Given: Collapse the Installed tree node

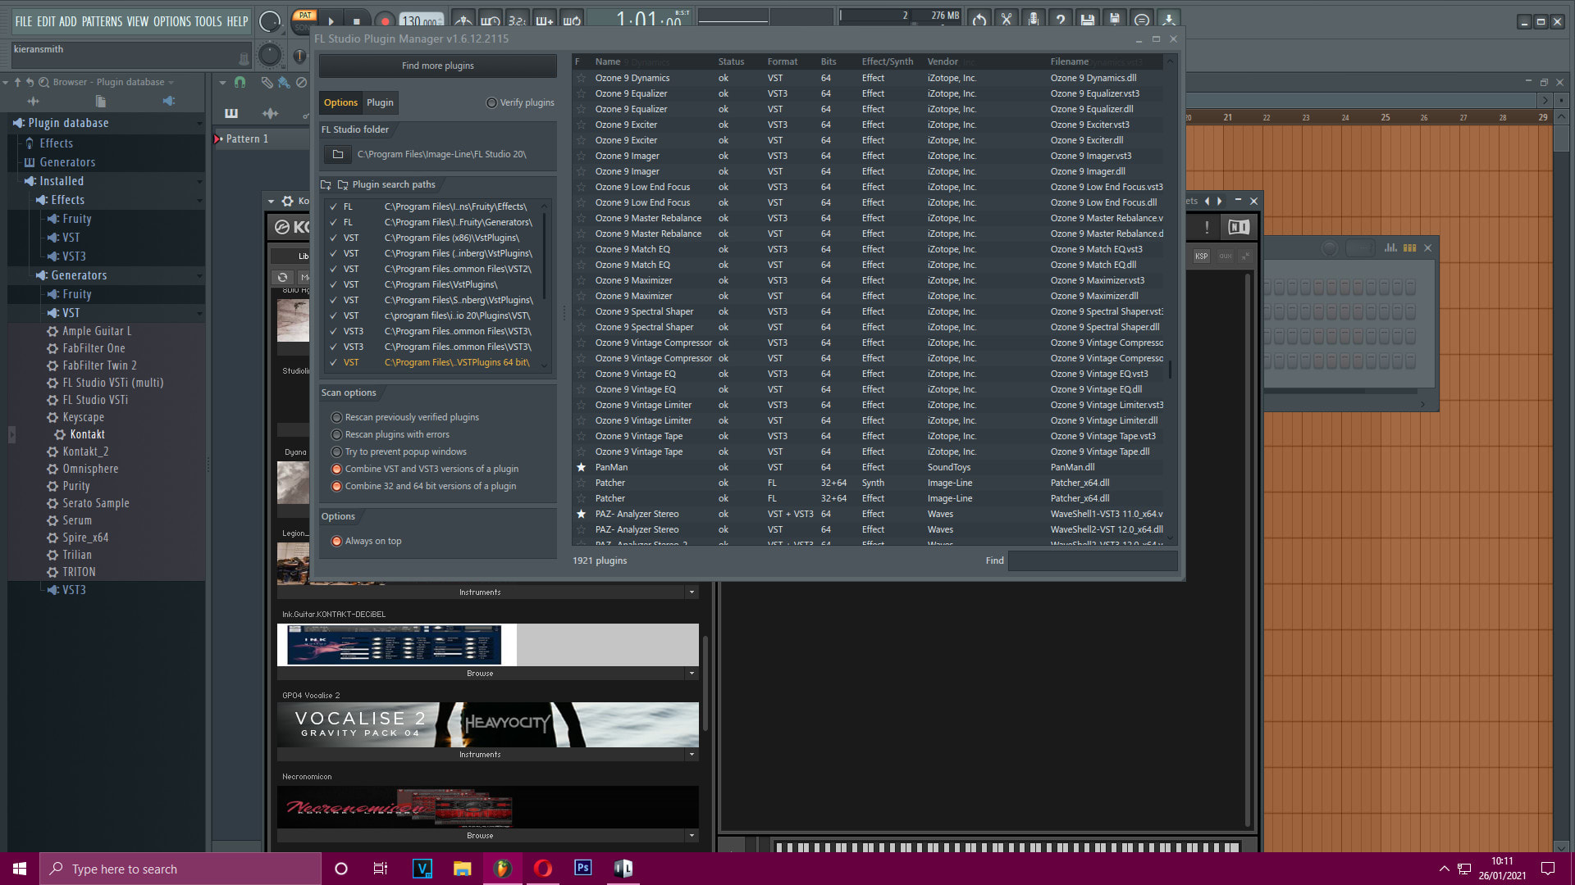Looking at the screenshot, I should click(x=199, y=181).
